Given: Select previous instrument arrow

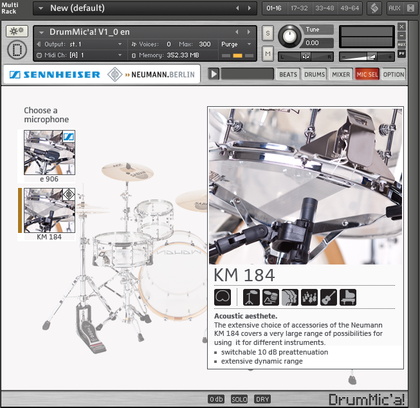Looking at the screenshot, I should [237, 32].
